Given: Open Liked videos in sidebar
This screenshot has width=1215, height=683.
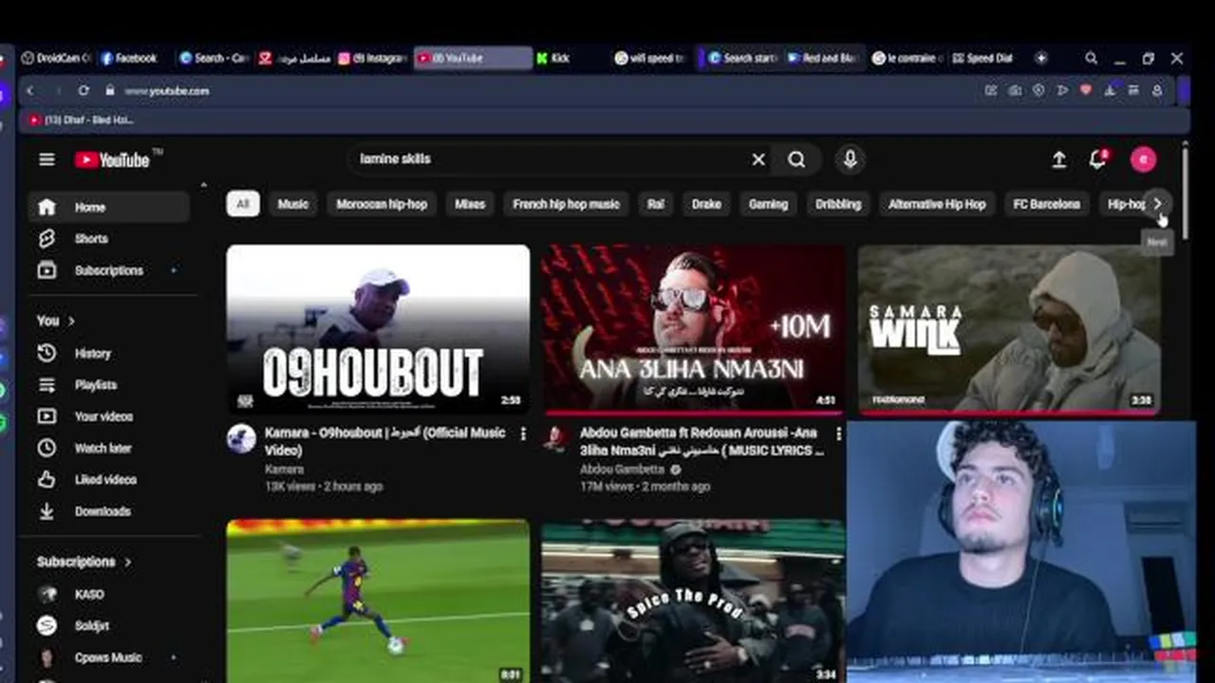Looking at the screenshot, I should 108,479.
